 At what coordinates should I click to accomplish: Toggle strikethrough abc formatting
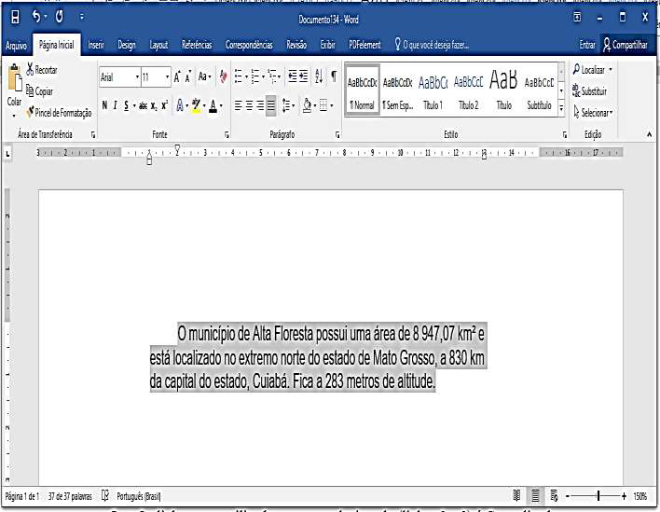click(x=144, y=105)
